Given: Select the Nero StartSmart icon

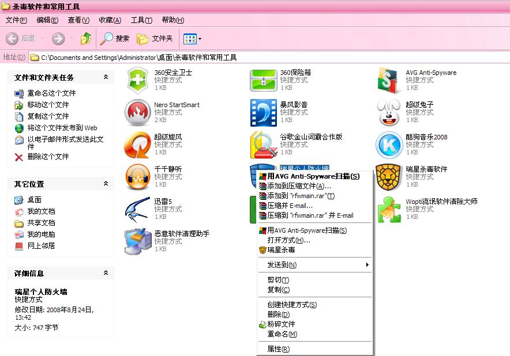Looking at the screenshot, I should point(137,113).
